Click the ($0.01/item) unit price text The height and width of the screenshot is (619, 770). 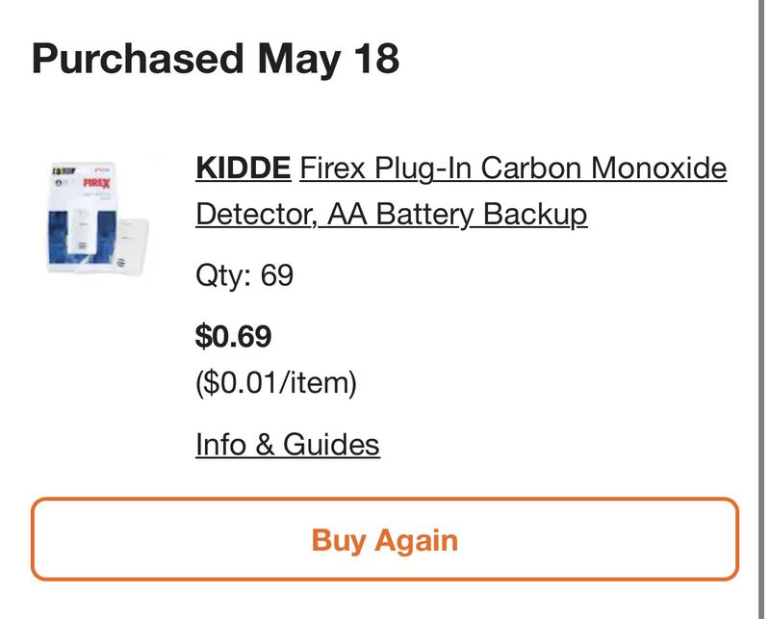tap(276, 383)
